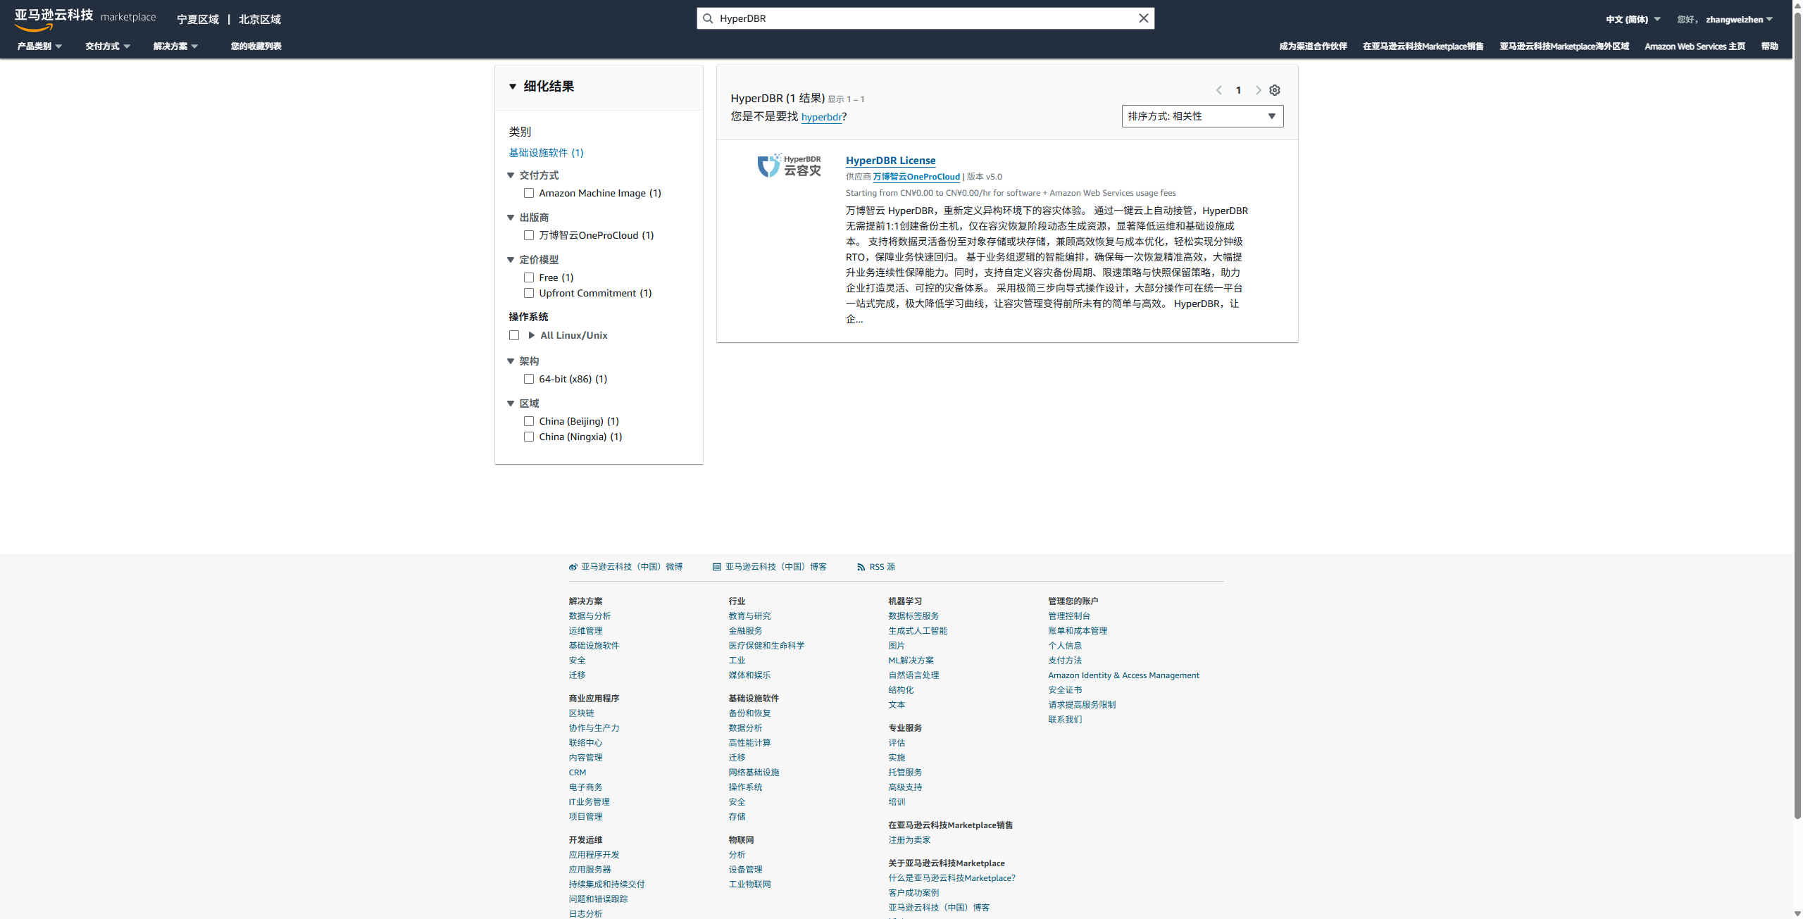Collapse the 定价模型 filter section

pyautogui.click(x=511, y=260)
